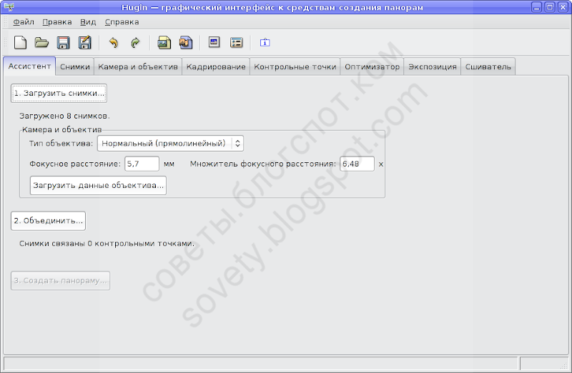Open the Сшиватель tab
572x373 pixels.
[x=488, y=66]
